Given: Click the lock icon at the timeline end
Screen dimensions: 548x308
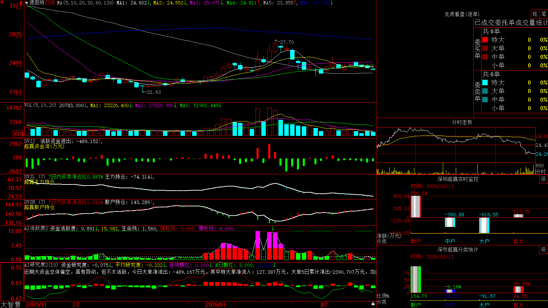Looking at the screenshot, I should pos(373,304).
